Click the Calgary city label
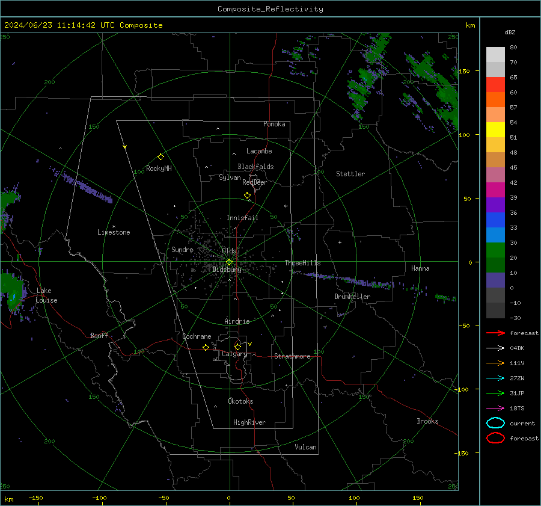The height and width of the screenshot is (506, 541). pos(234,354)
